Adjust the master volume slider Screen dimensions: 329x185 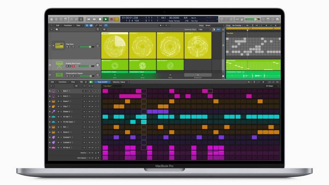click(x=253, y=19)
